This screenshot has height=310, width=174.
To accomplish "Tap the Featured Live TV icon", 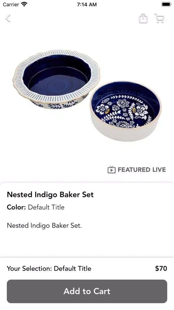I will tap(112, 170).
